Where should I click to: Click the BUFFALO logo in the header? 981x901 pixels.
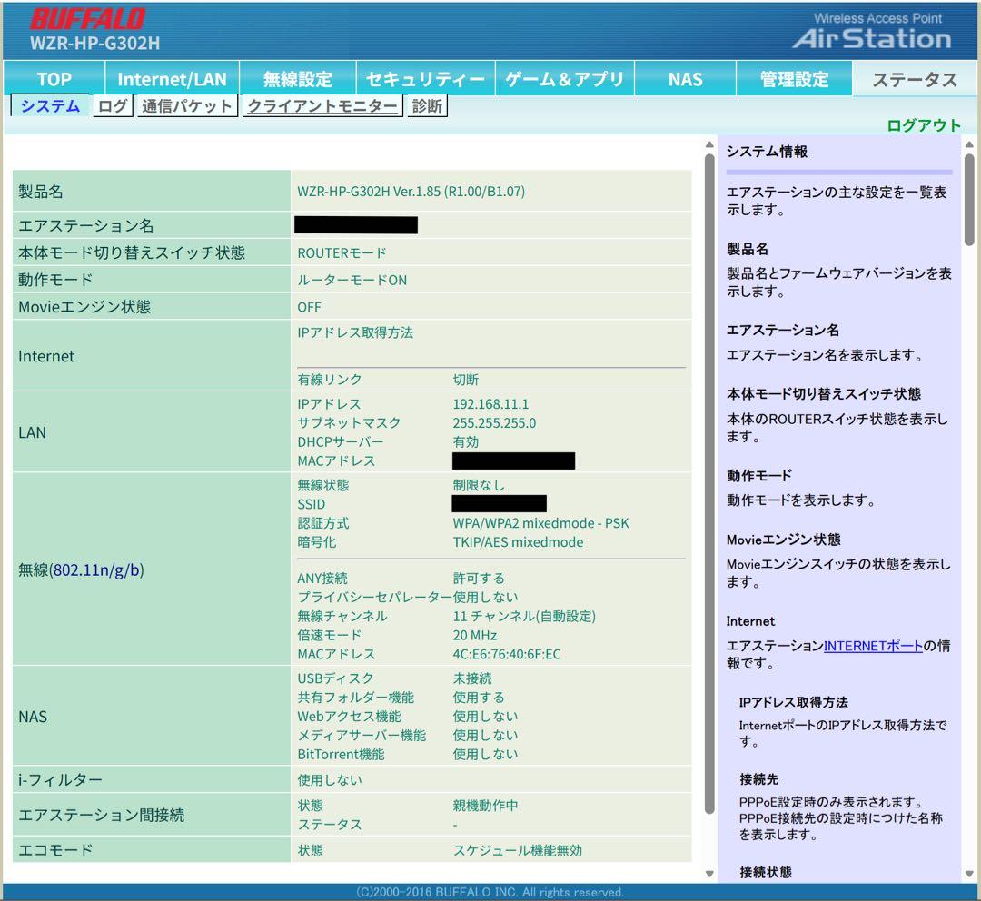[x=87, y=19]
